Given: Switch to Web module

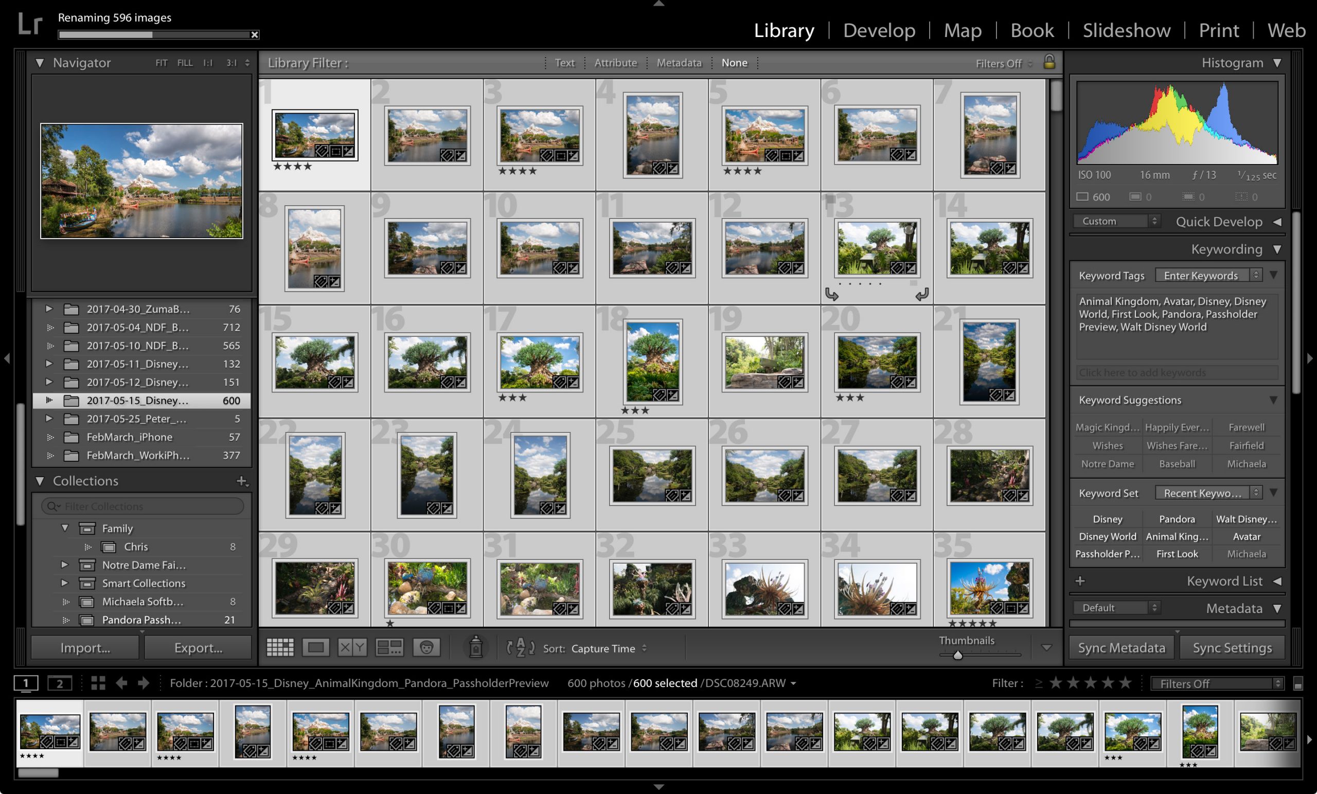Looking at the screenshot, I should [x=1287, y=30].
